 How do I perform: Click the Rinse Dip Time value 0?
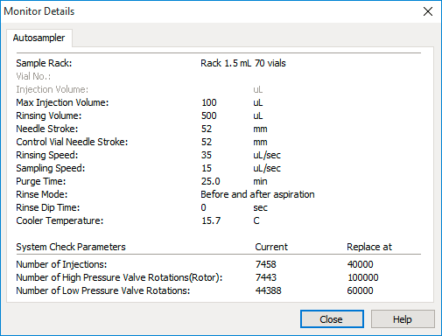pyautogui.click(x=204, y=207)
